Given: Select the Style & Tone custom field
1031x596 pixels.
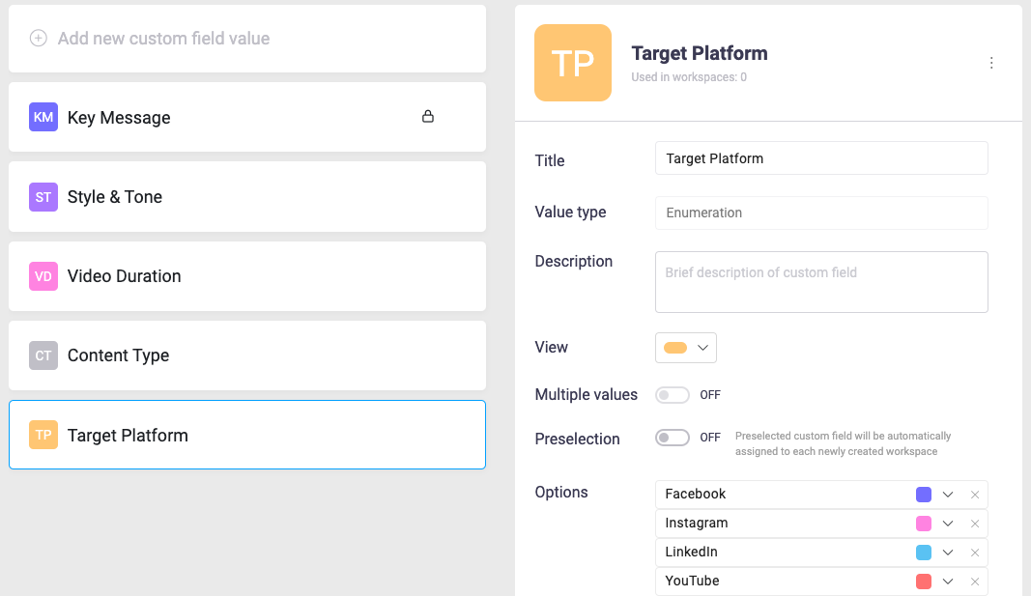Looking at the screenshot, I should coord(247,197).
